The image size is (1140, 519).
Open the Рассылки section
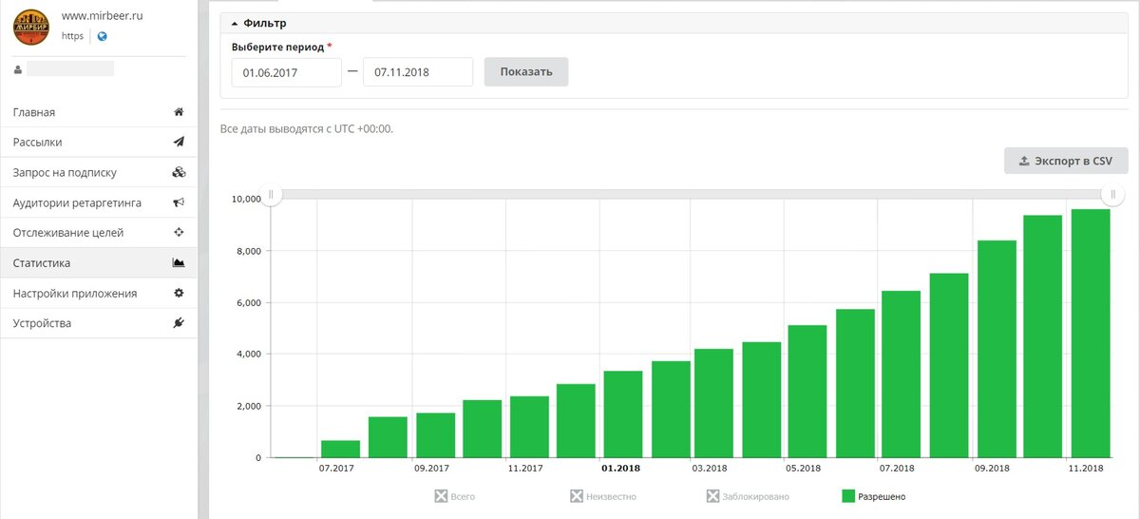click(99, 142)
